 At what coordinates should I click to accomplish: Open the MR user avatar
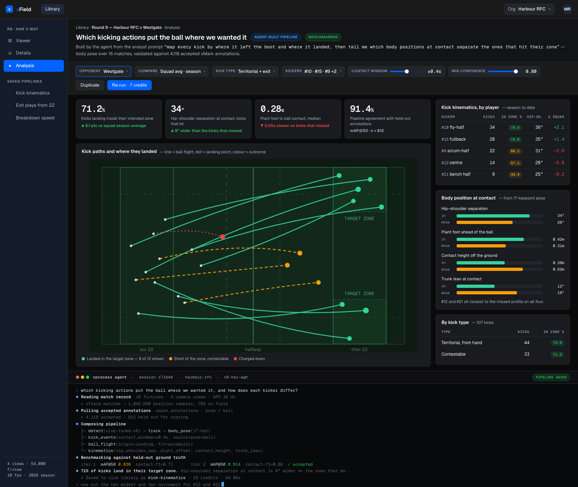coord(567,9)
